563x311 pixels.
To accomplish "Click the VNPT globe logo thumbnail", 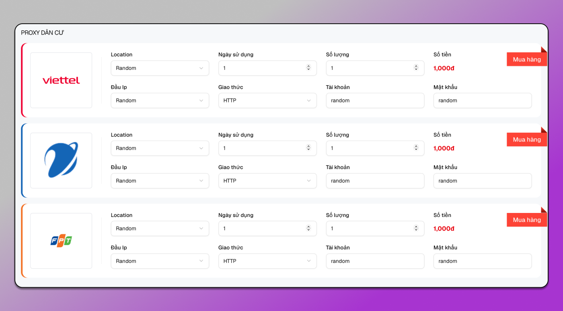I will [x=61, y=160].
